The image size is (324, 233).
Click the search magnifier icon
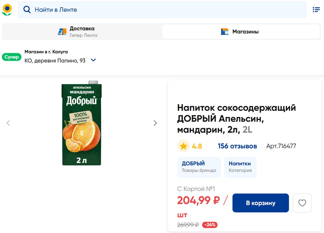coord(27,10)
